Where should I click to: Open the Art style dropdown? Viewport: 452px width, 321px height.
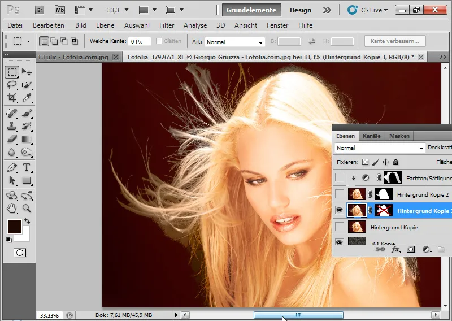[234, 42]
